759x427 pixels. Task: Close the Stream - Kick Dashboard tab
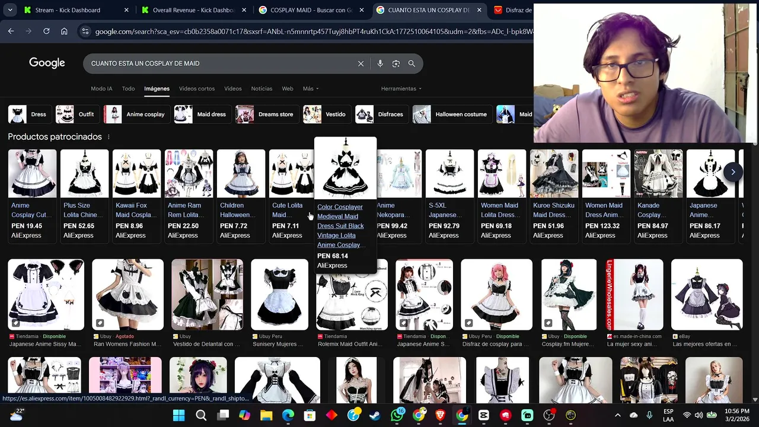[x=126, y=10]
